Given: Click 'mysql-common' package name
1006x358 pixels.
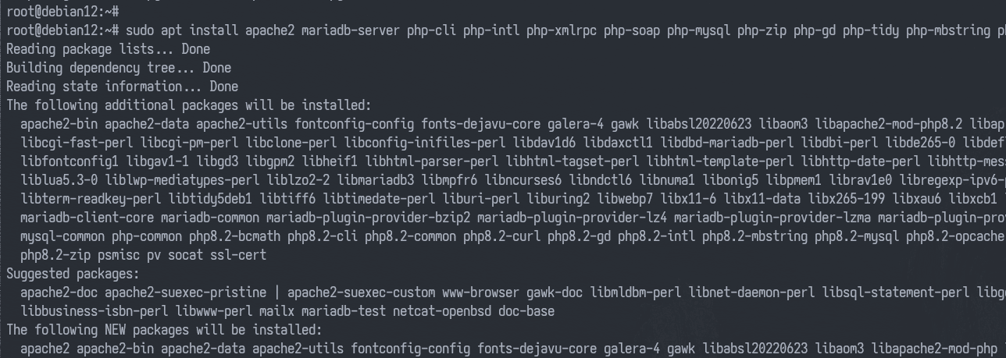Looking at the screenshot, I should (x=62, y=236).
